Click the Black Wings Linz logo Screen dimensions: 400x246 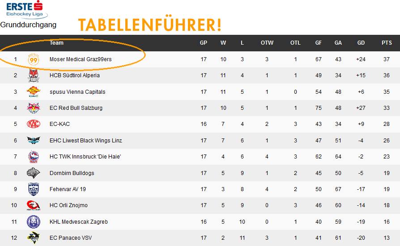pyautogui.click(x=34, y=140)
